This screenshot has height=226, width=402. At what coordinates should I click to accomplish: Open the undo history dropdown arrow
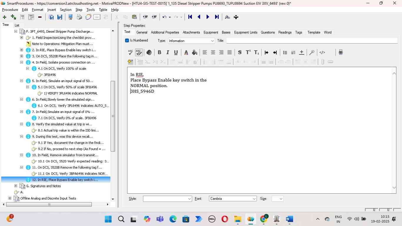tap(170, 17)
